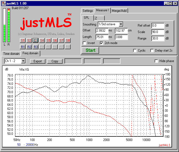This screenshot has height=152, width=179.
Task: Click the disabled R5 recall button
Action: tap(48, 47)
